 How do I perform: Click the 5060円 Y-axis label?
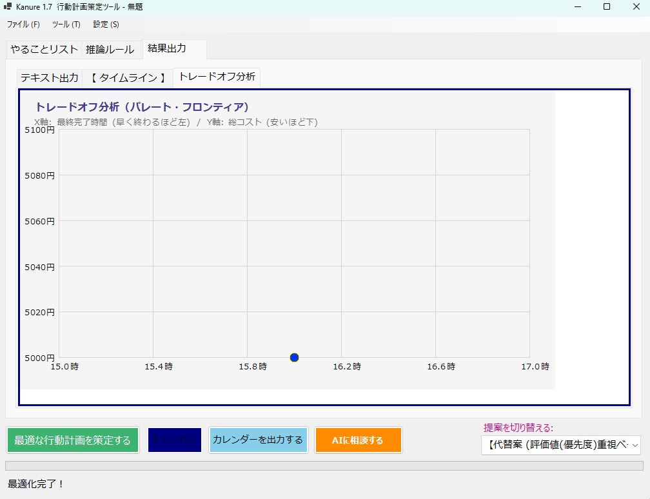pyautogui.click(x=39, y=221)
